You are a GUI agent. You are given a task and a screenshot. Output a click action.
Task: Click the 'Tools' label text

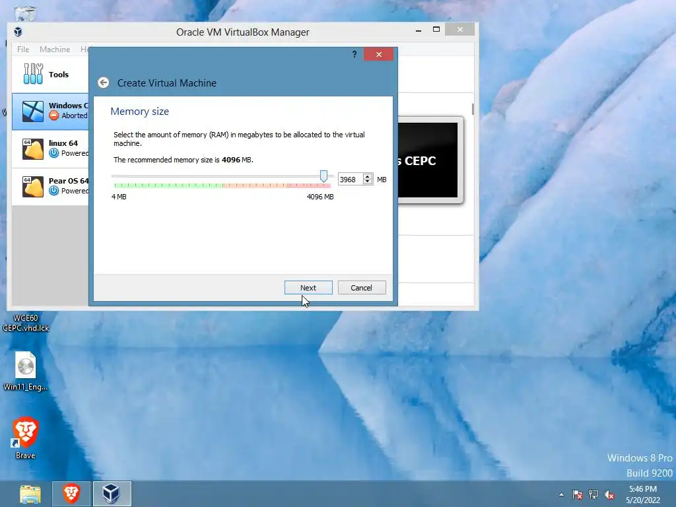pyautogui.click(x=59, y=74)
